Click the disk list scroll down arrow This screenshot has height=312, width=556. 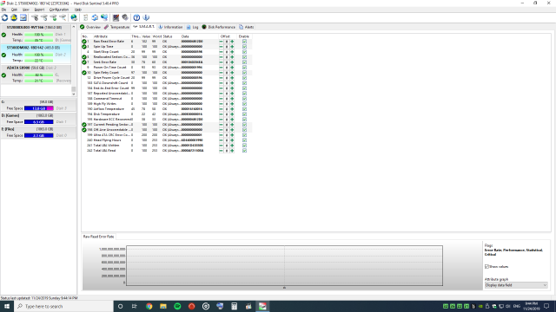[73, 94]
